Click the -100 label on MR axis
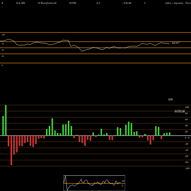The width and height of the screenshot is (191, 191). tap(187, 168)
